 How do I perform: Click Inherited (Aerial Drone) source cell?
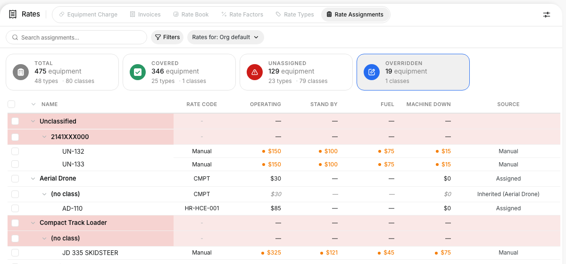coord(508,194)
